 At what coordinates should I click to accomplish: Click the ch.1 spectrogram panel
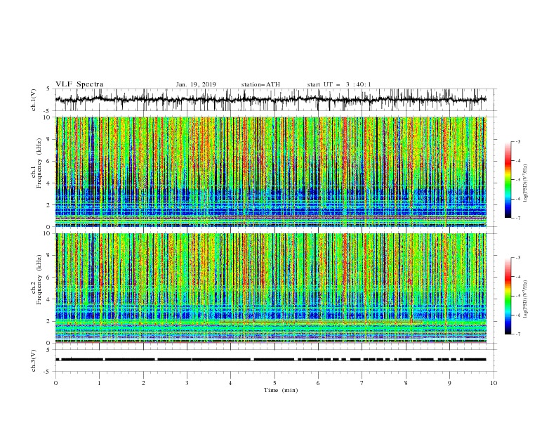(271, 171)
